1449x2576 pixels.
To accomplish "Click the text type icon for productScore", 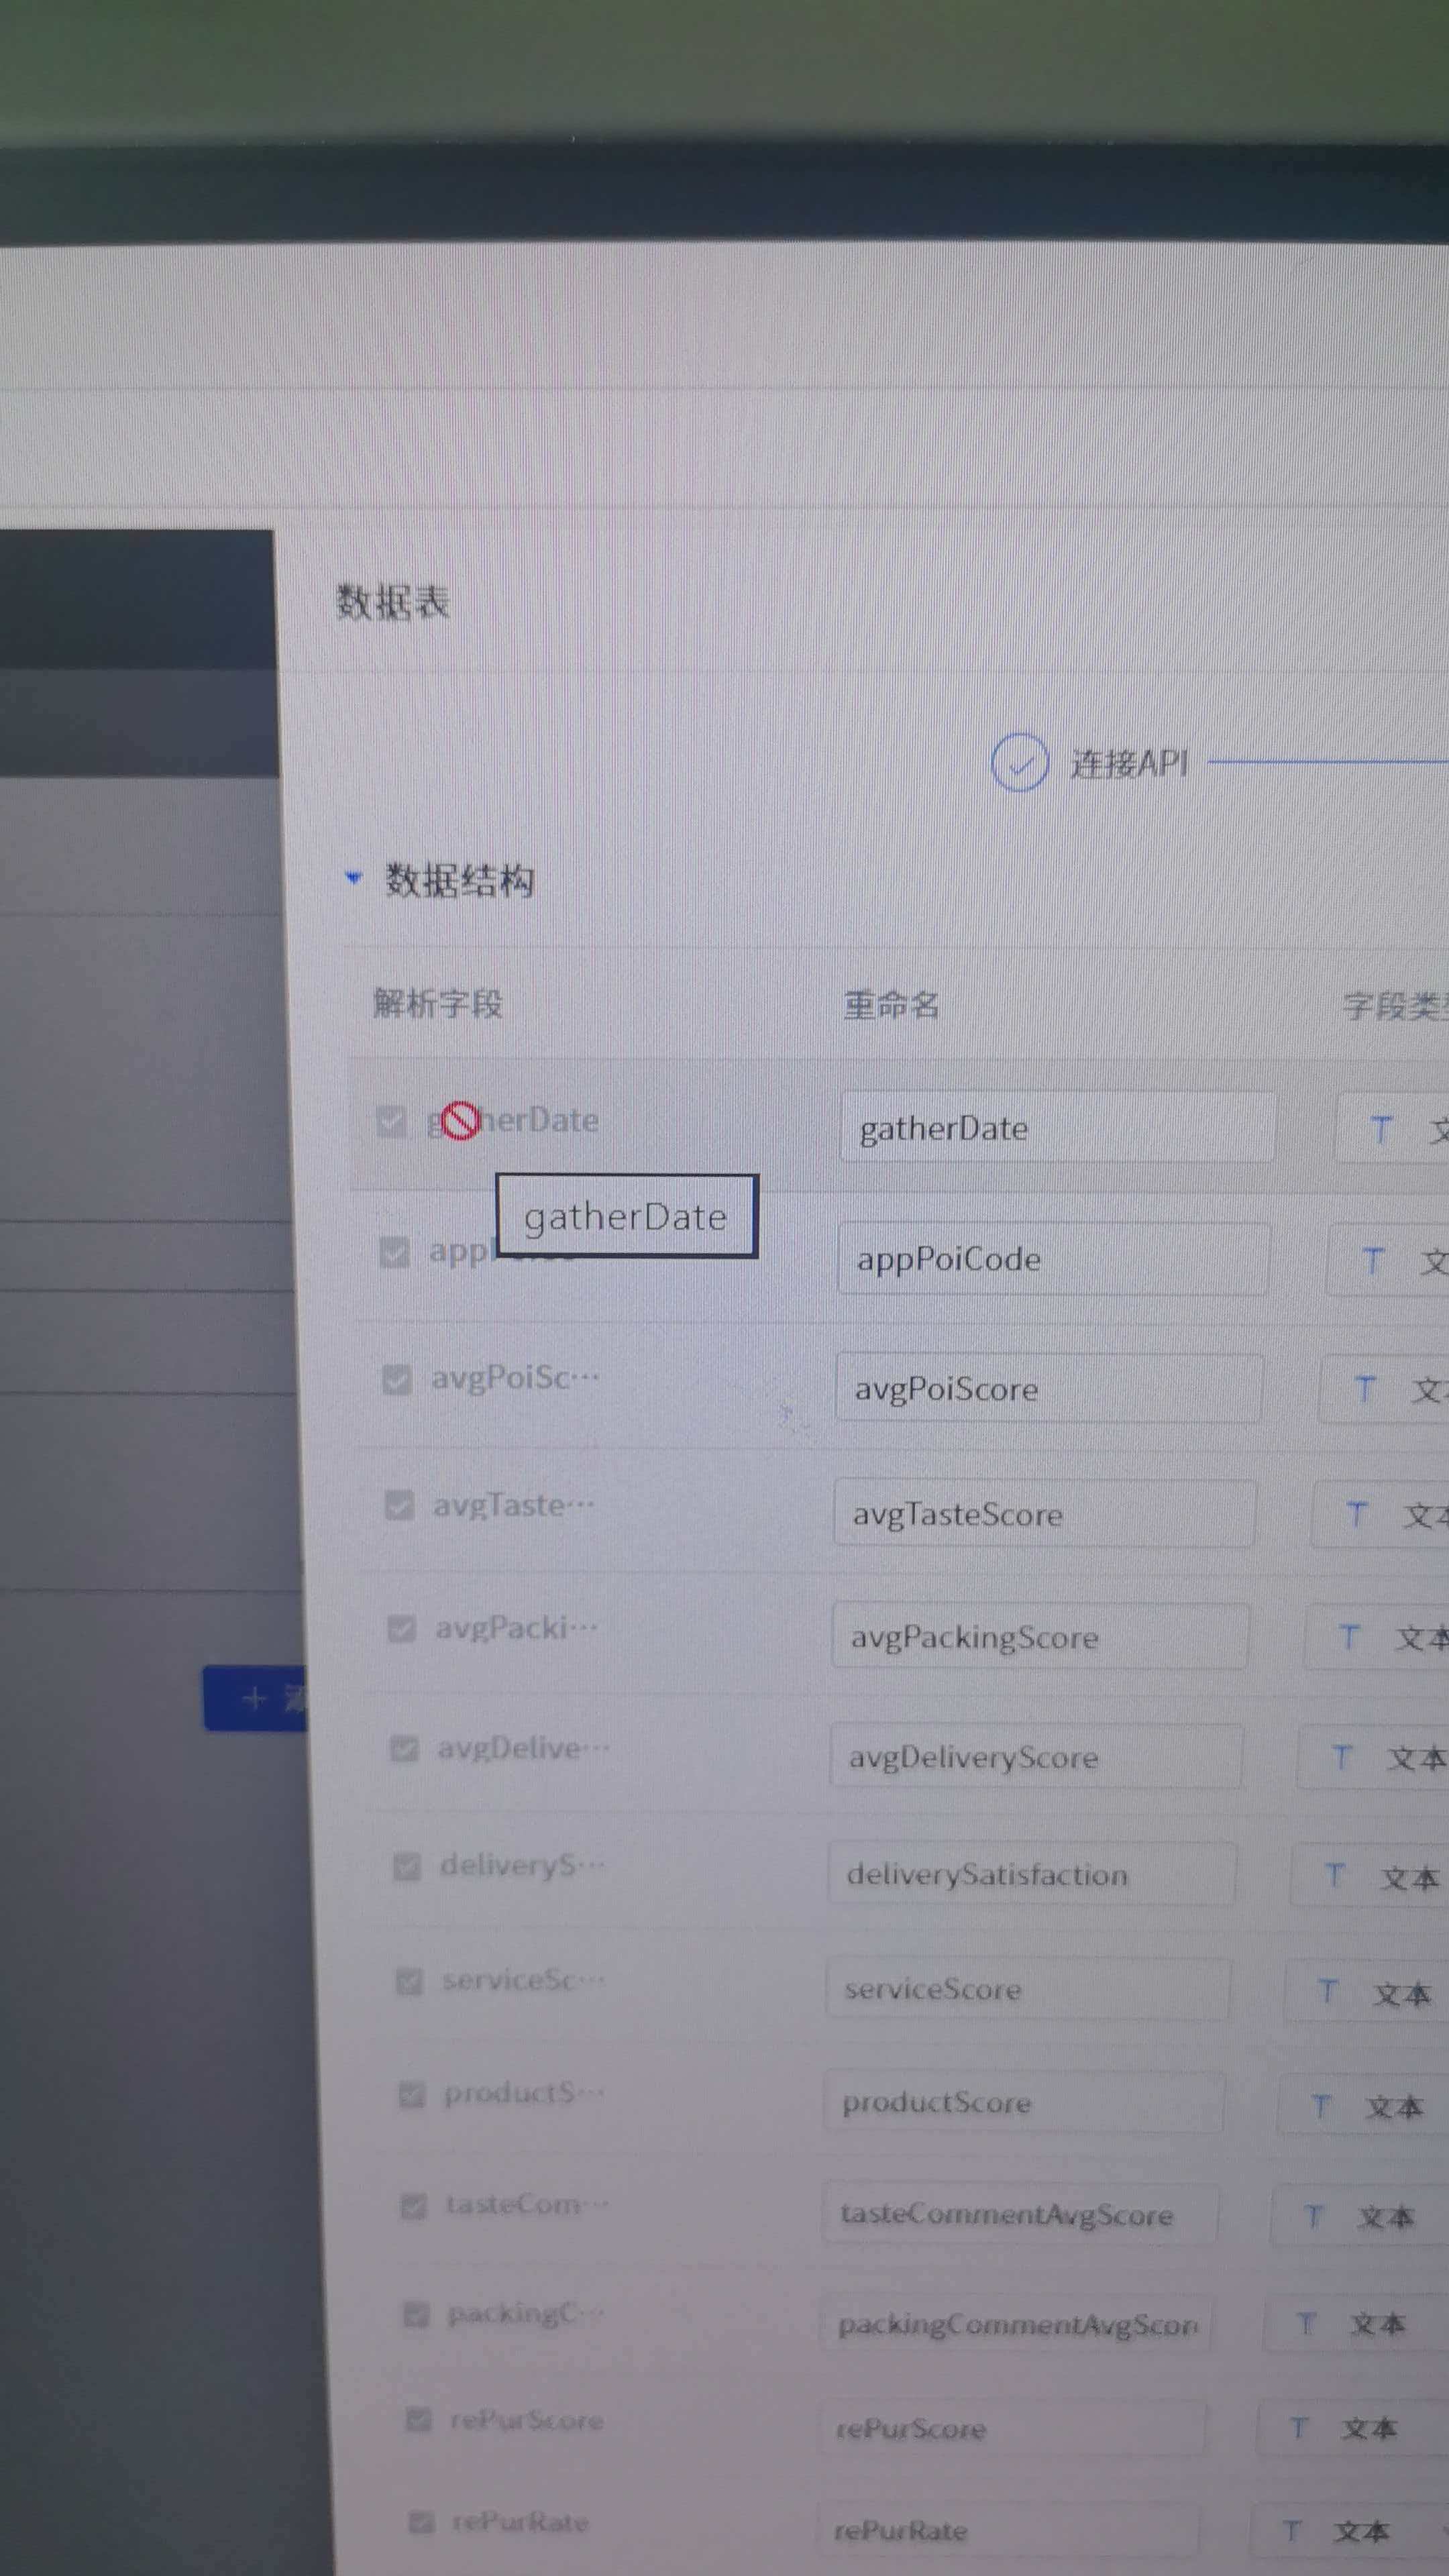I will click(x=1320, y=2106).
